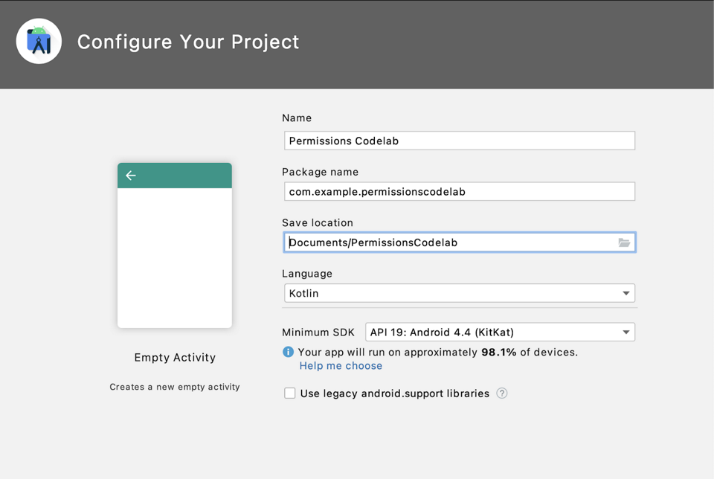714x479 pixels.
Task: Click the blue info icon near device coverage
Action: point(289,352)
